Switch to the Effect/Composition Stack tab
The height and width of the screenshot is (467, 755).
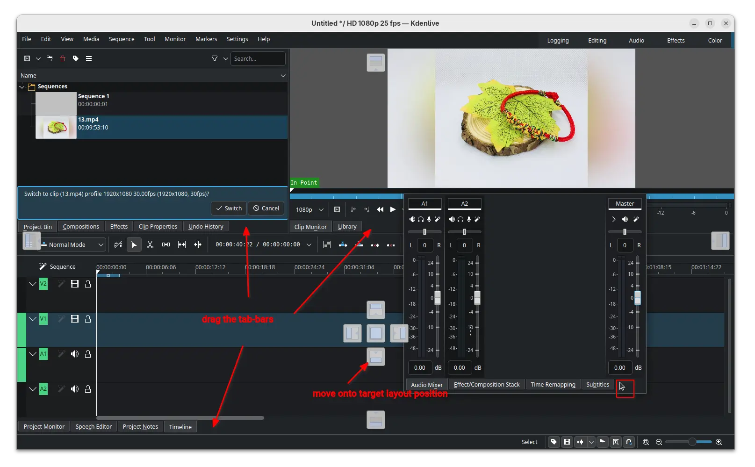point(486,384)
